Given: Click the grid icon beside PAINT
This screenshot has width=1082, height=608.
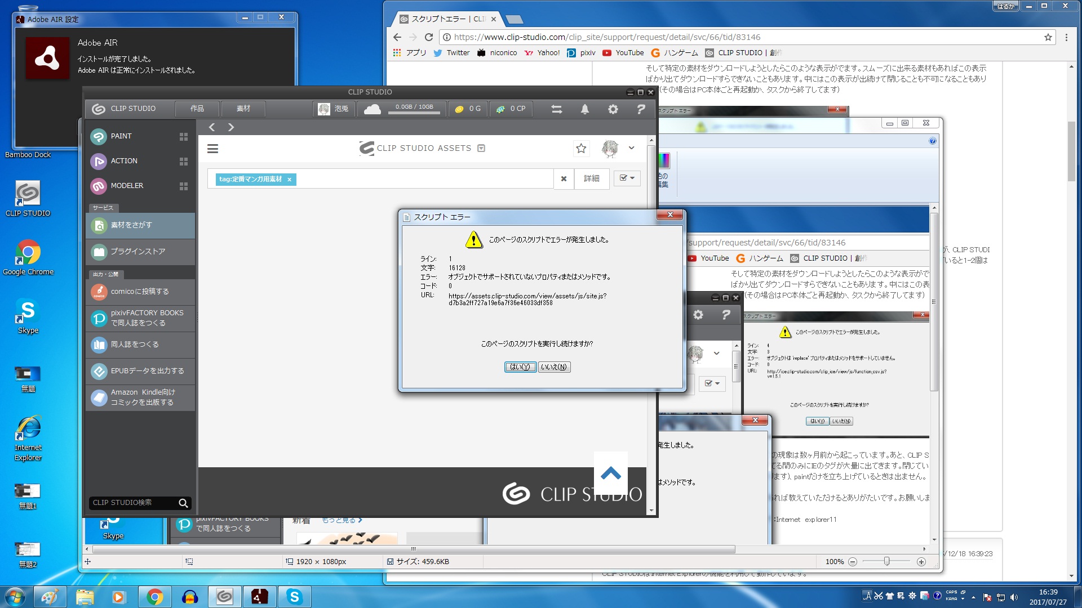Looking at the screenshot, I should 184,137.
